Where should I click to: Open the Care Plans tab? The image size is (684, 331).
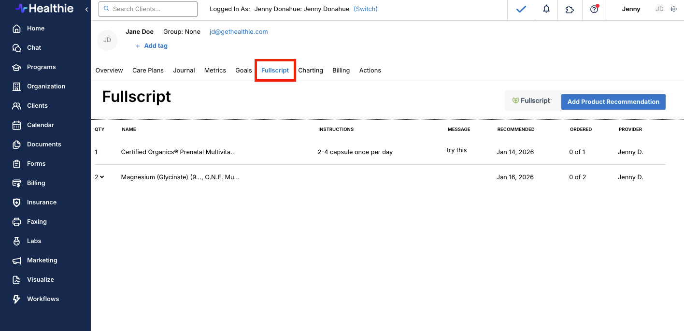pos(148,71)
